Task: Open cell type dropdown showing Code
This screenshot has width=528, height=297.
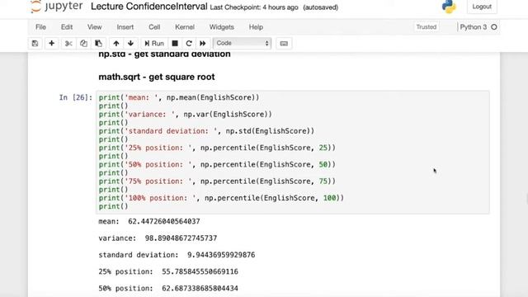Action: click(x=242, y=43)
